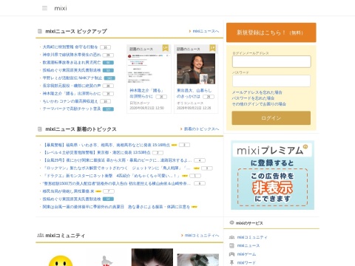Open news 神奈川県で線状降水帯発生の恐れ
This screenshot has width=355, height=266.
pos(72,55)
